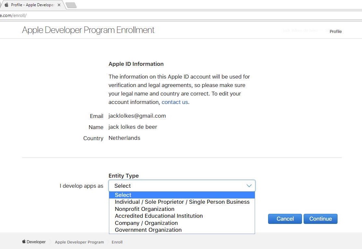Image resolution: width=362 pixels, height=249 pixels.
Task: Choose Company / Organization option
Action: point(182,223)
